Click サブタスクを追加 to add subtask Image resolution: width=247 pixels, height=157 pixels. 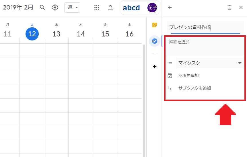195,88
